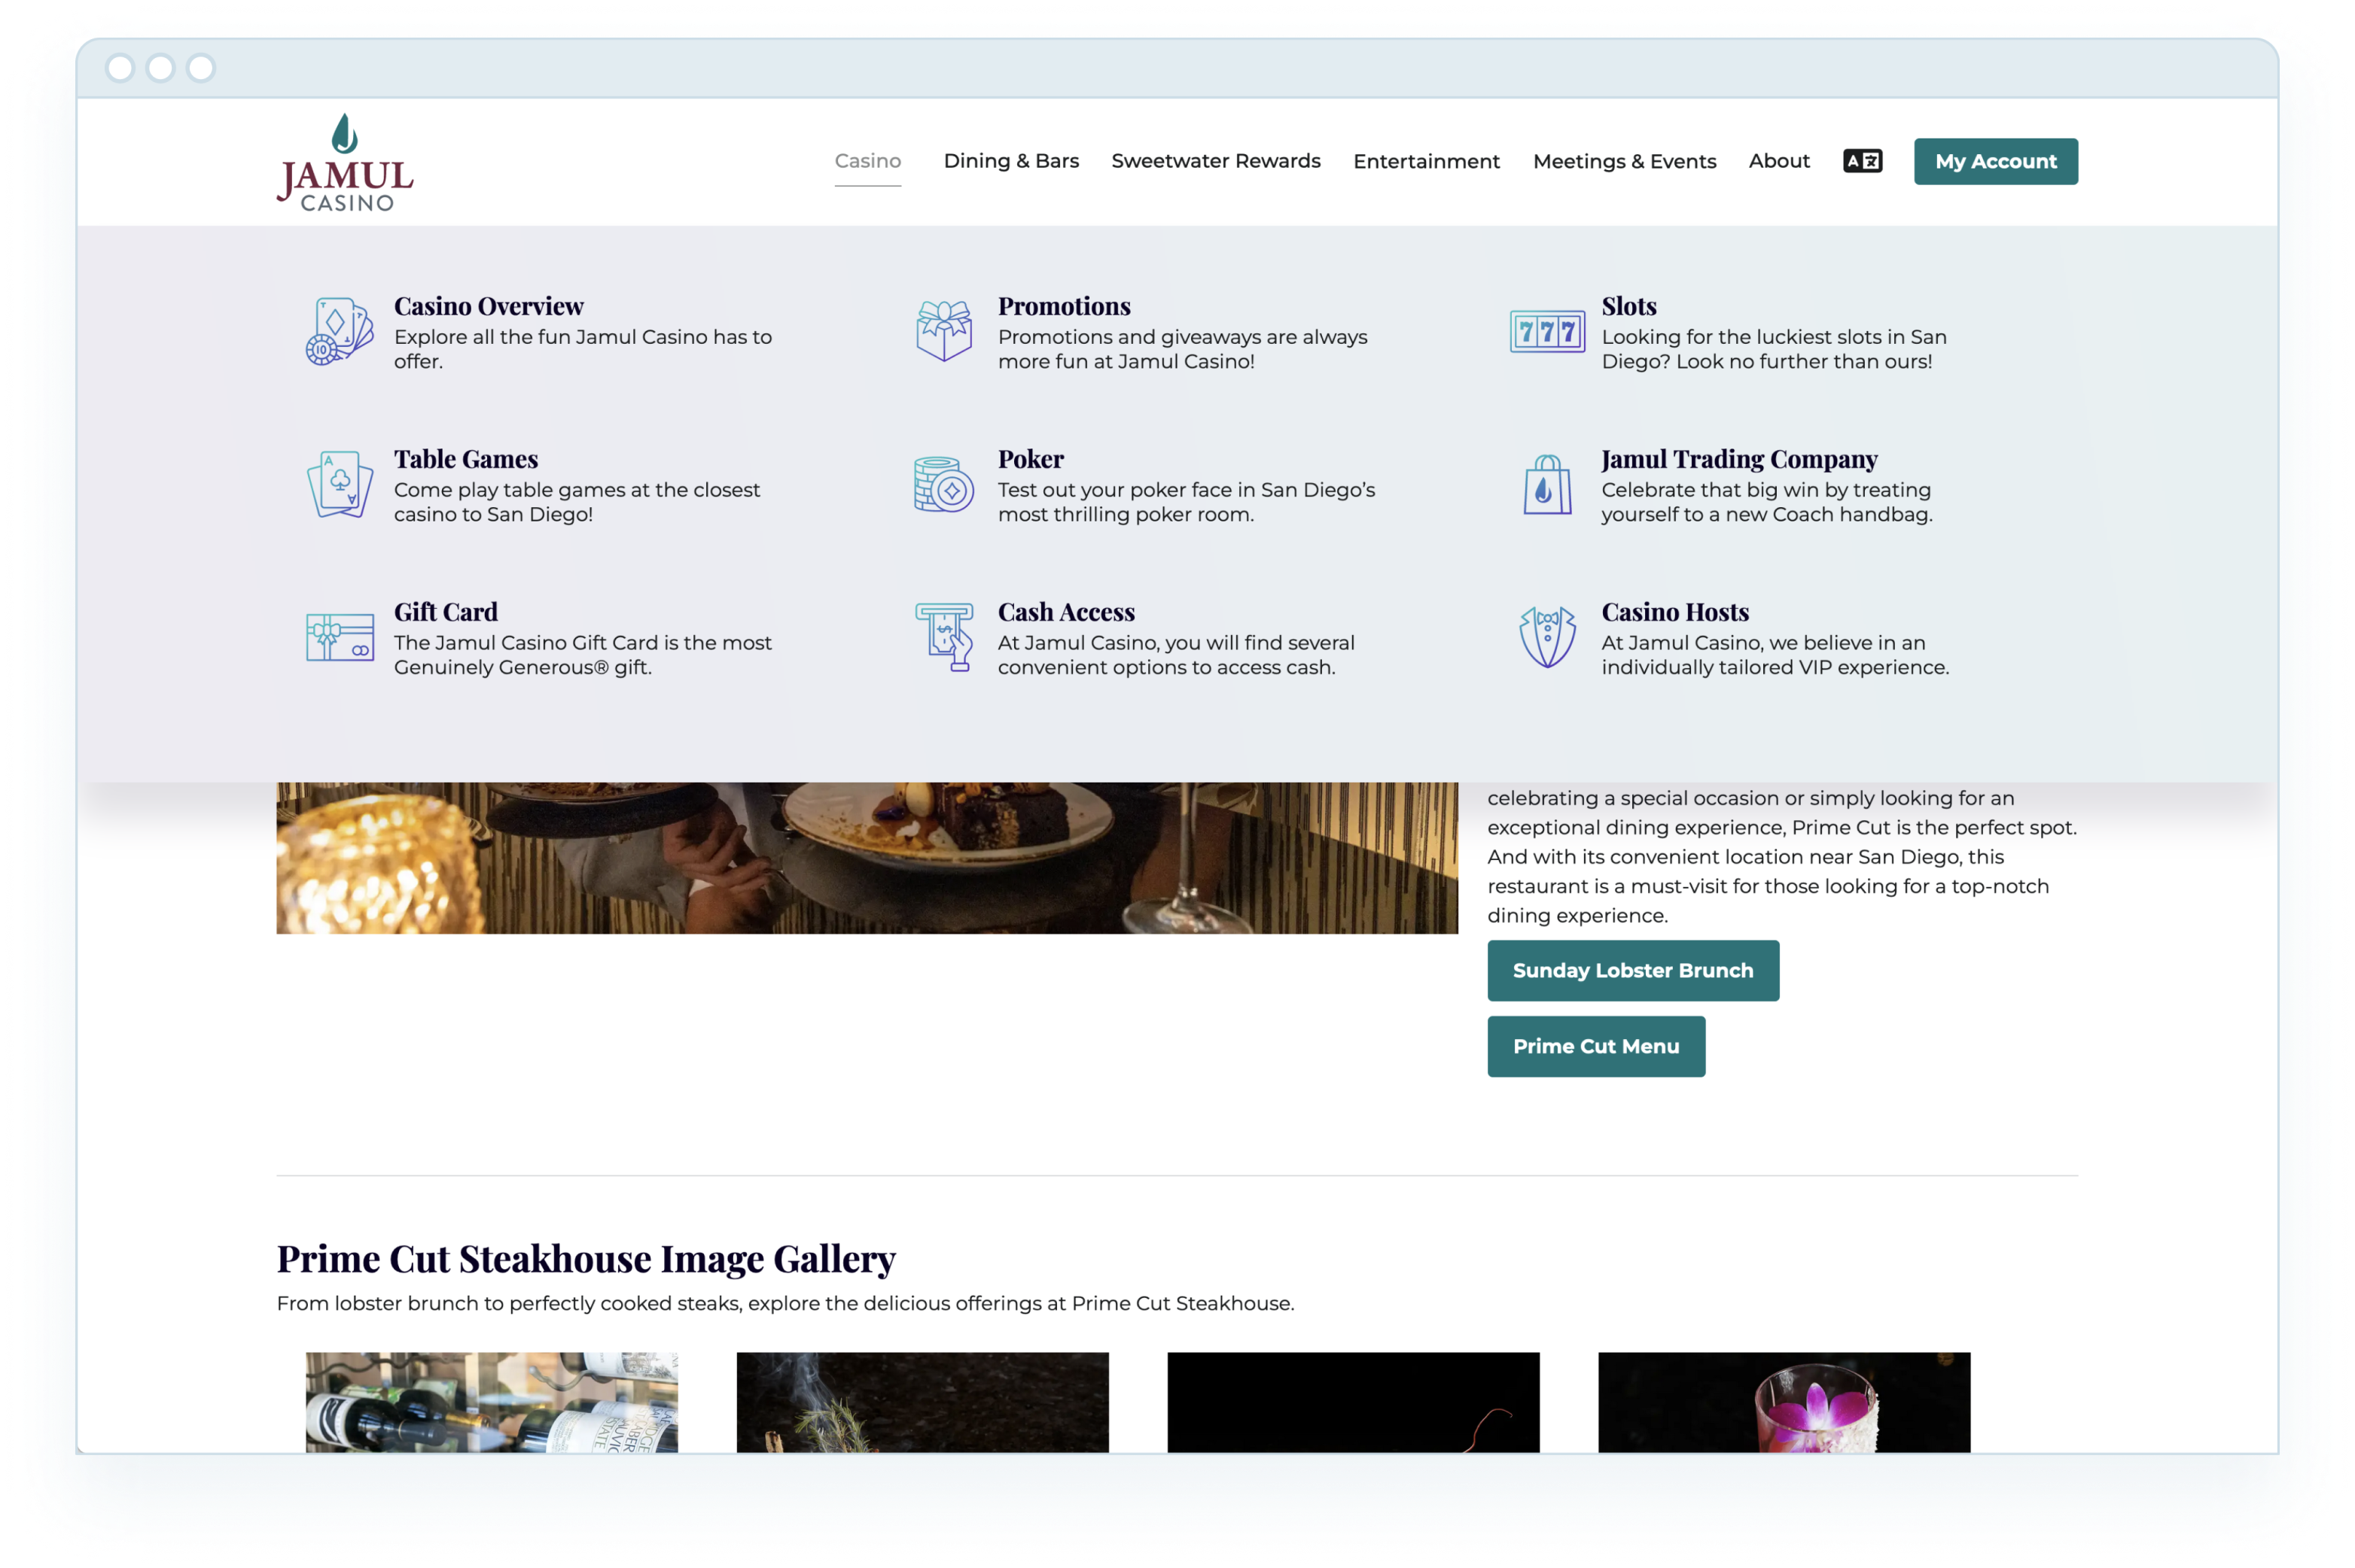Click the Poker chips icon
Viewport: 2355px width, 1568px height.
943,484
